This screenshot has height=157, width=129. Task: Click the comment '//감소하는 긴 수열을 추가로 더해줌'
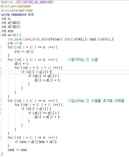click(96, 101)
